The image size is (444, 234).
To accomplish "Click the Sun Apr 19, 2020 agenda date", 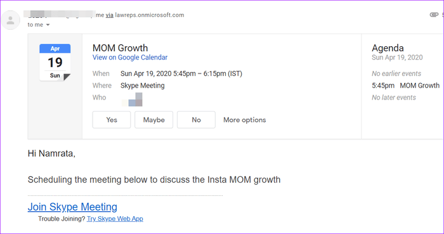I will [x=397, y=58].
